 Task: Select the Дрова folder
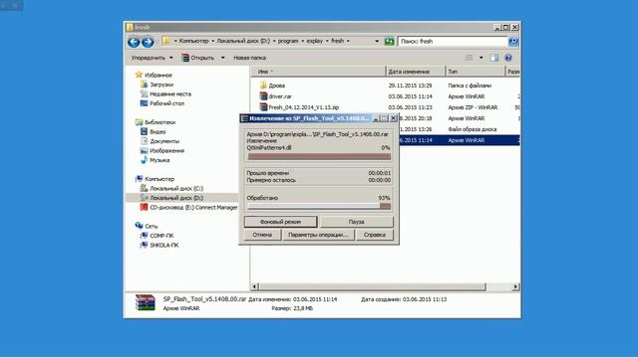tap(277, 86)
